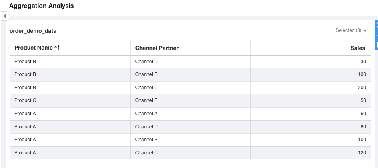This screenshot has height=168, width=378.
Task: Open the Selected (3) dropdown
Action: 351,30
